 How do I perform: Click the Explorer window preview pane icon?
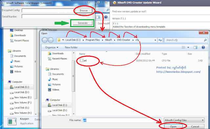[98, 17]
